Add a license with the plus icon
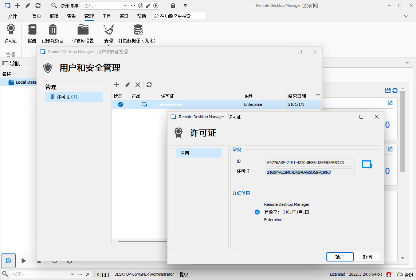This screenshot has width=416, height=280. pos(116,85)
